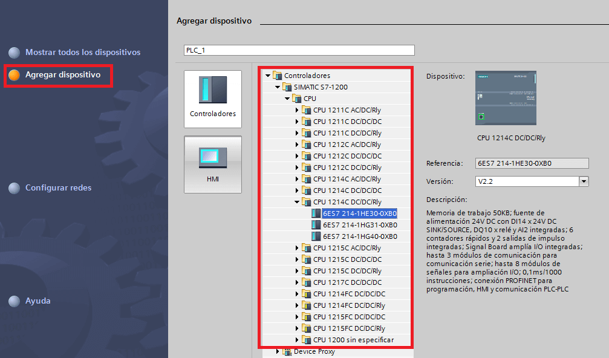Click the Mostrar todos los dispositivos bullet icon
Screen dimensions: 609x358
coord(15,53)
